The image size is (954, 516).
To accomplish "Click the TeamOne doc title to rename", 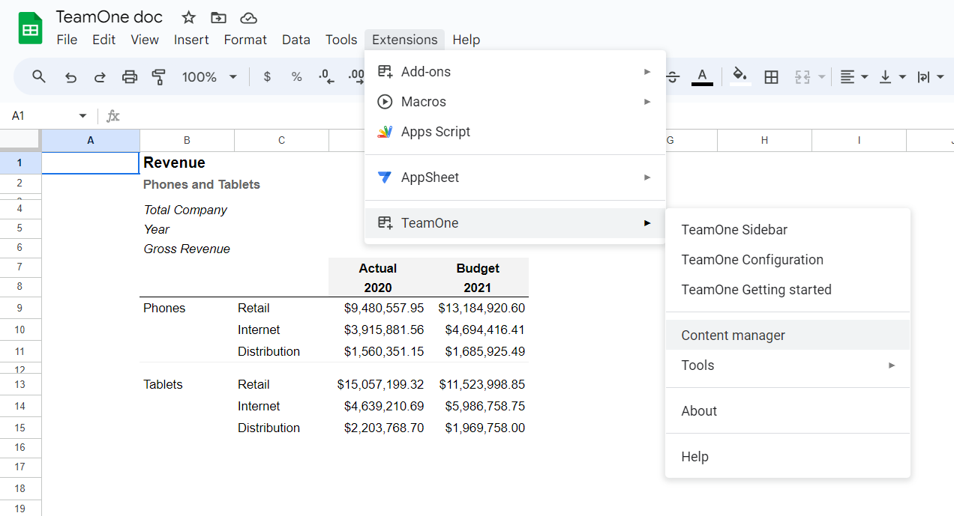I will [x=109, y=17].
